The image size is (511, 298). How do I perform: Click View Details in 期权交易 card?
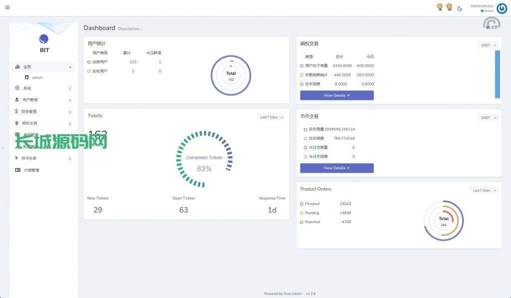coord(336,95)
